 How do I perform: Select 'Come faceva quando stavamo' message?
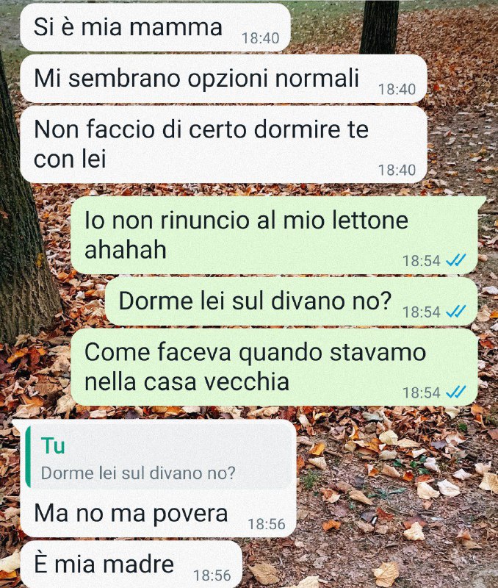click(x=274, y=367)
